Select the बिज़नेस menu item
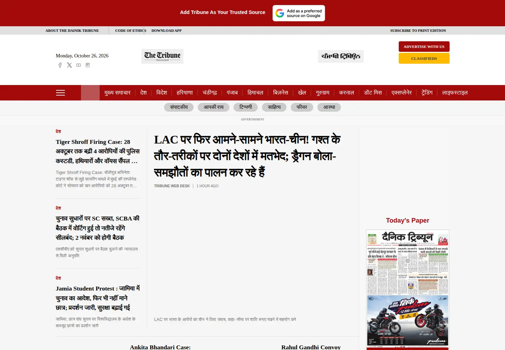This screenshot has width=505, height=350. (x=281, y=93)
